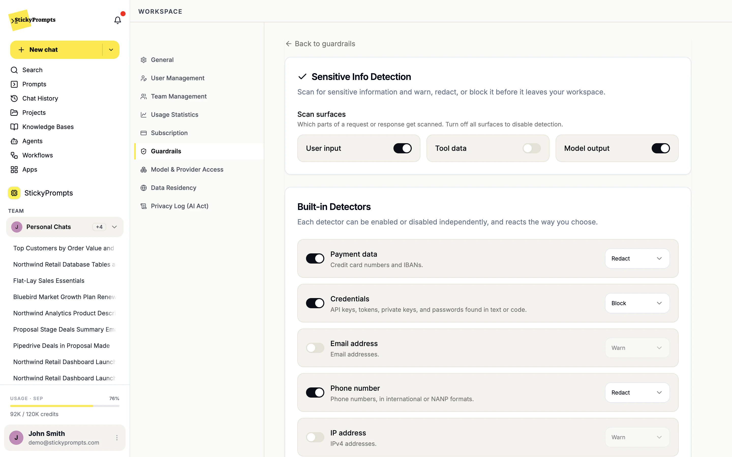
Task: Open the Credentials Block dropdown
Action: coord(637,303)
